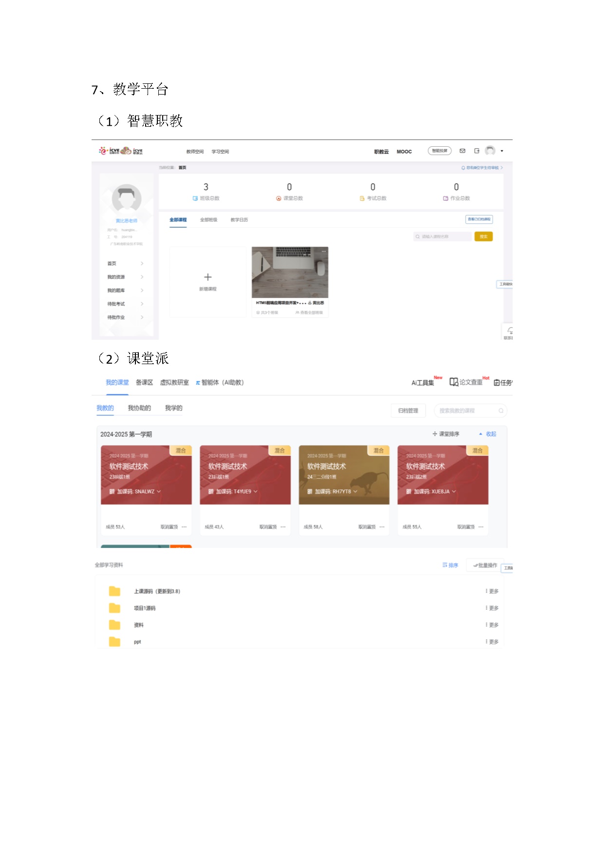Open the mail envelope icon in header
The image size is (604, 855).
(x=462, y=151)
